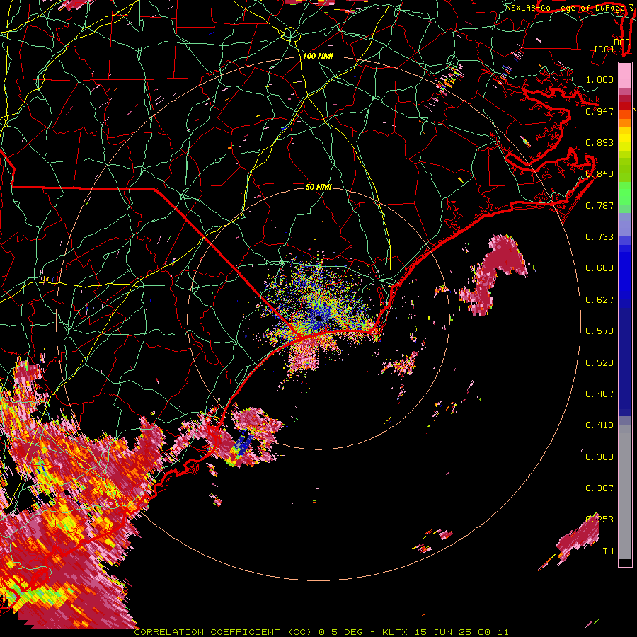This screenshot has height=637, width=637.
Task: Click the Correlation Coefficient KLTX title caption
Action: [x=321, y=632]
